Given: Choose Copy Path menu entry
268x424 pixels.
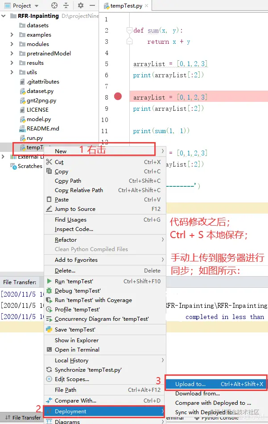Looking at the screenshot, I should tap(105, 181).
